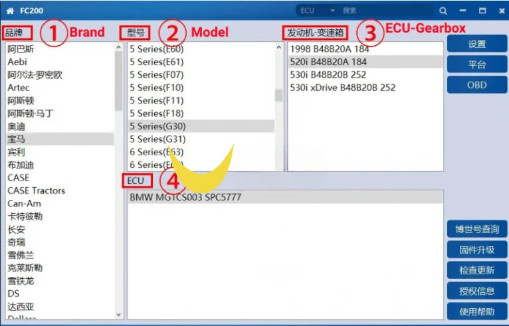The image size is (509, 326).
Task: Open the 设置 settings button
Action: point(476,44)
